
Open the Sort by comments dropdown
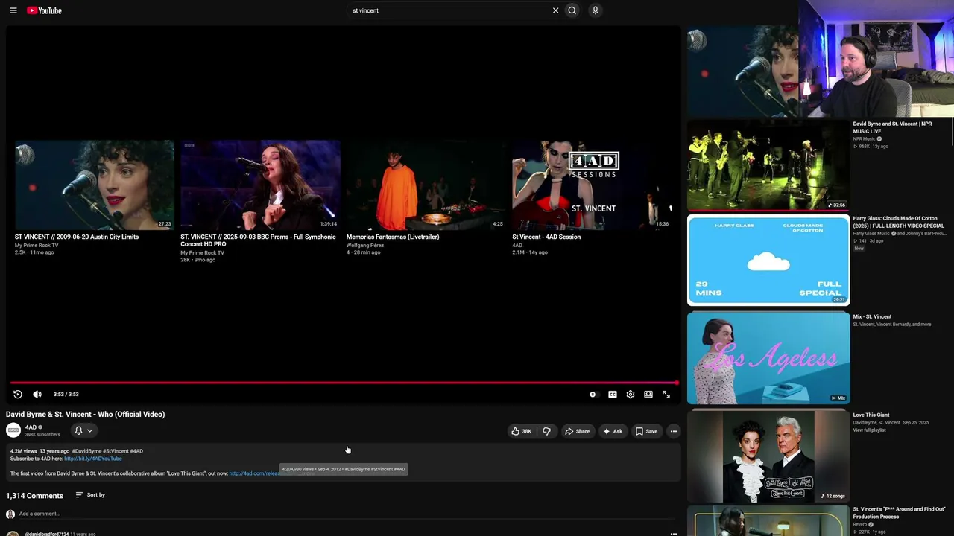(90, 495)
